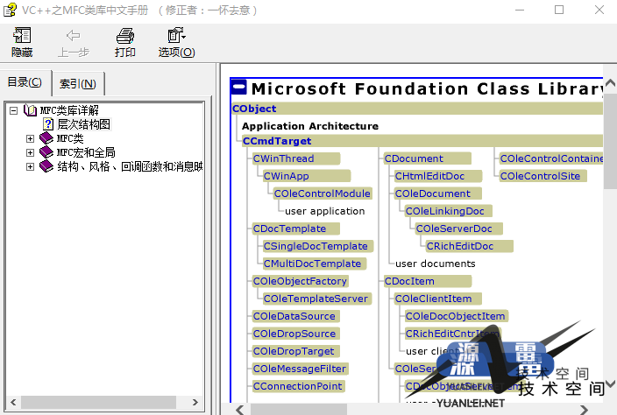Maximize the help window
The image size is (617, 415).
click(559, 10)
